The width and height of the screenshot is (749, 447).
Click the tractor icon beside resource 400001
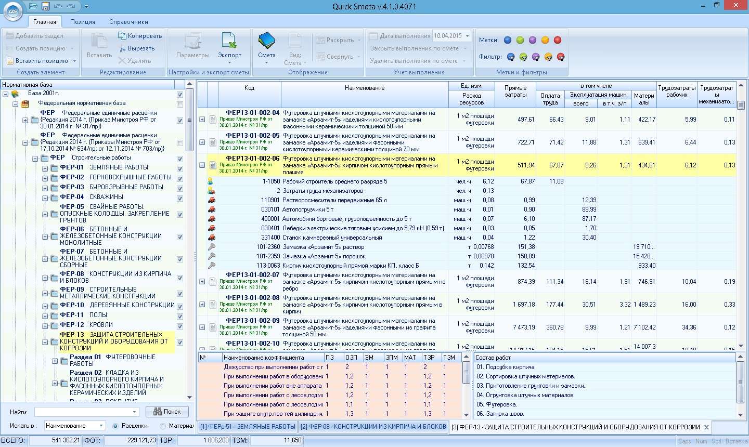pyautogui.click(x=211, y=219)
